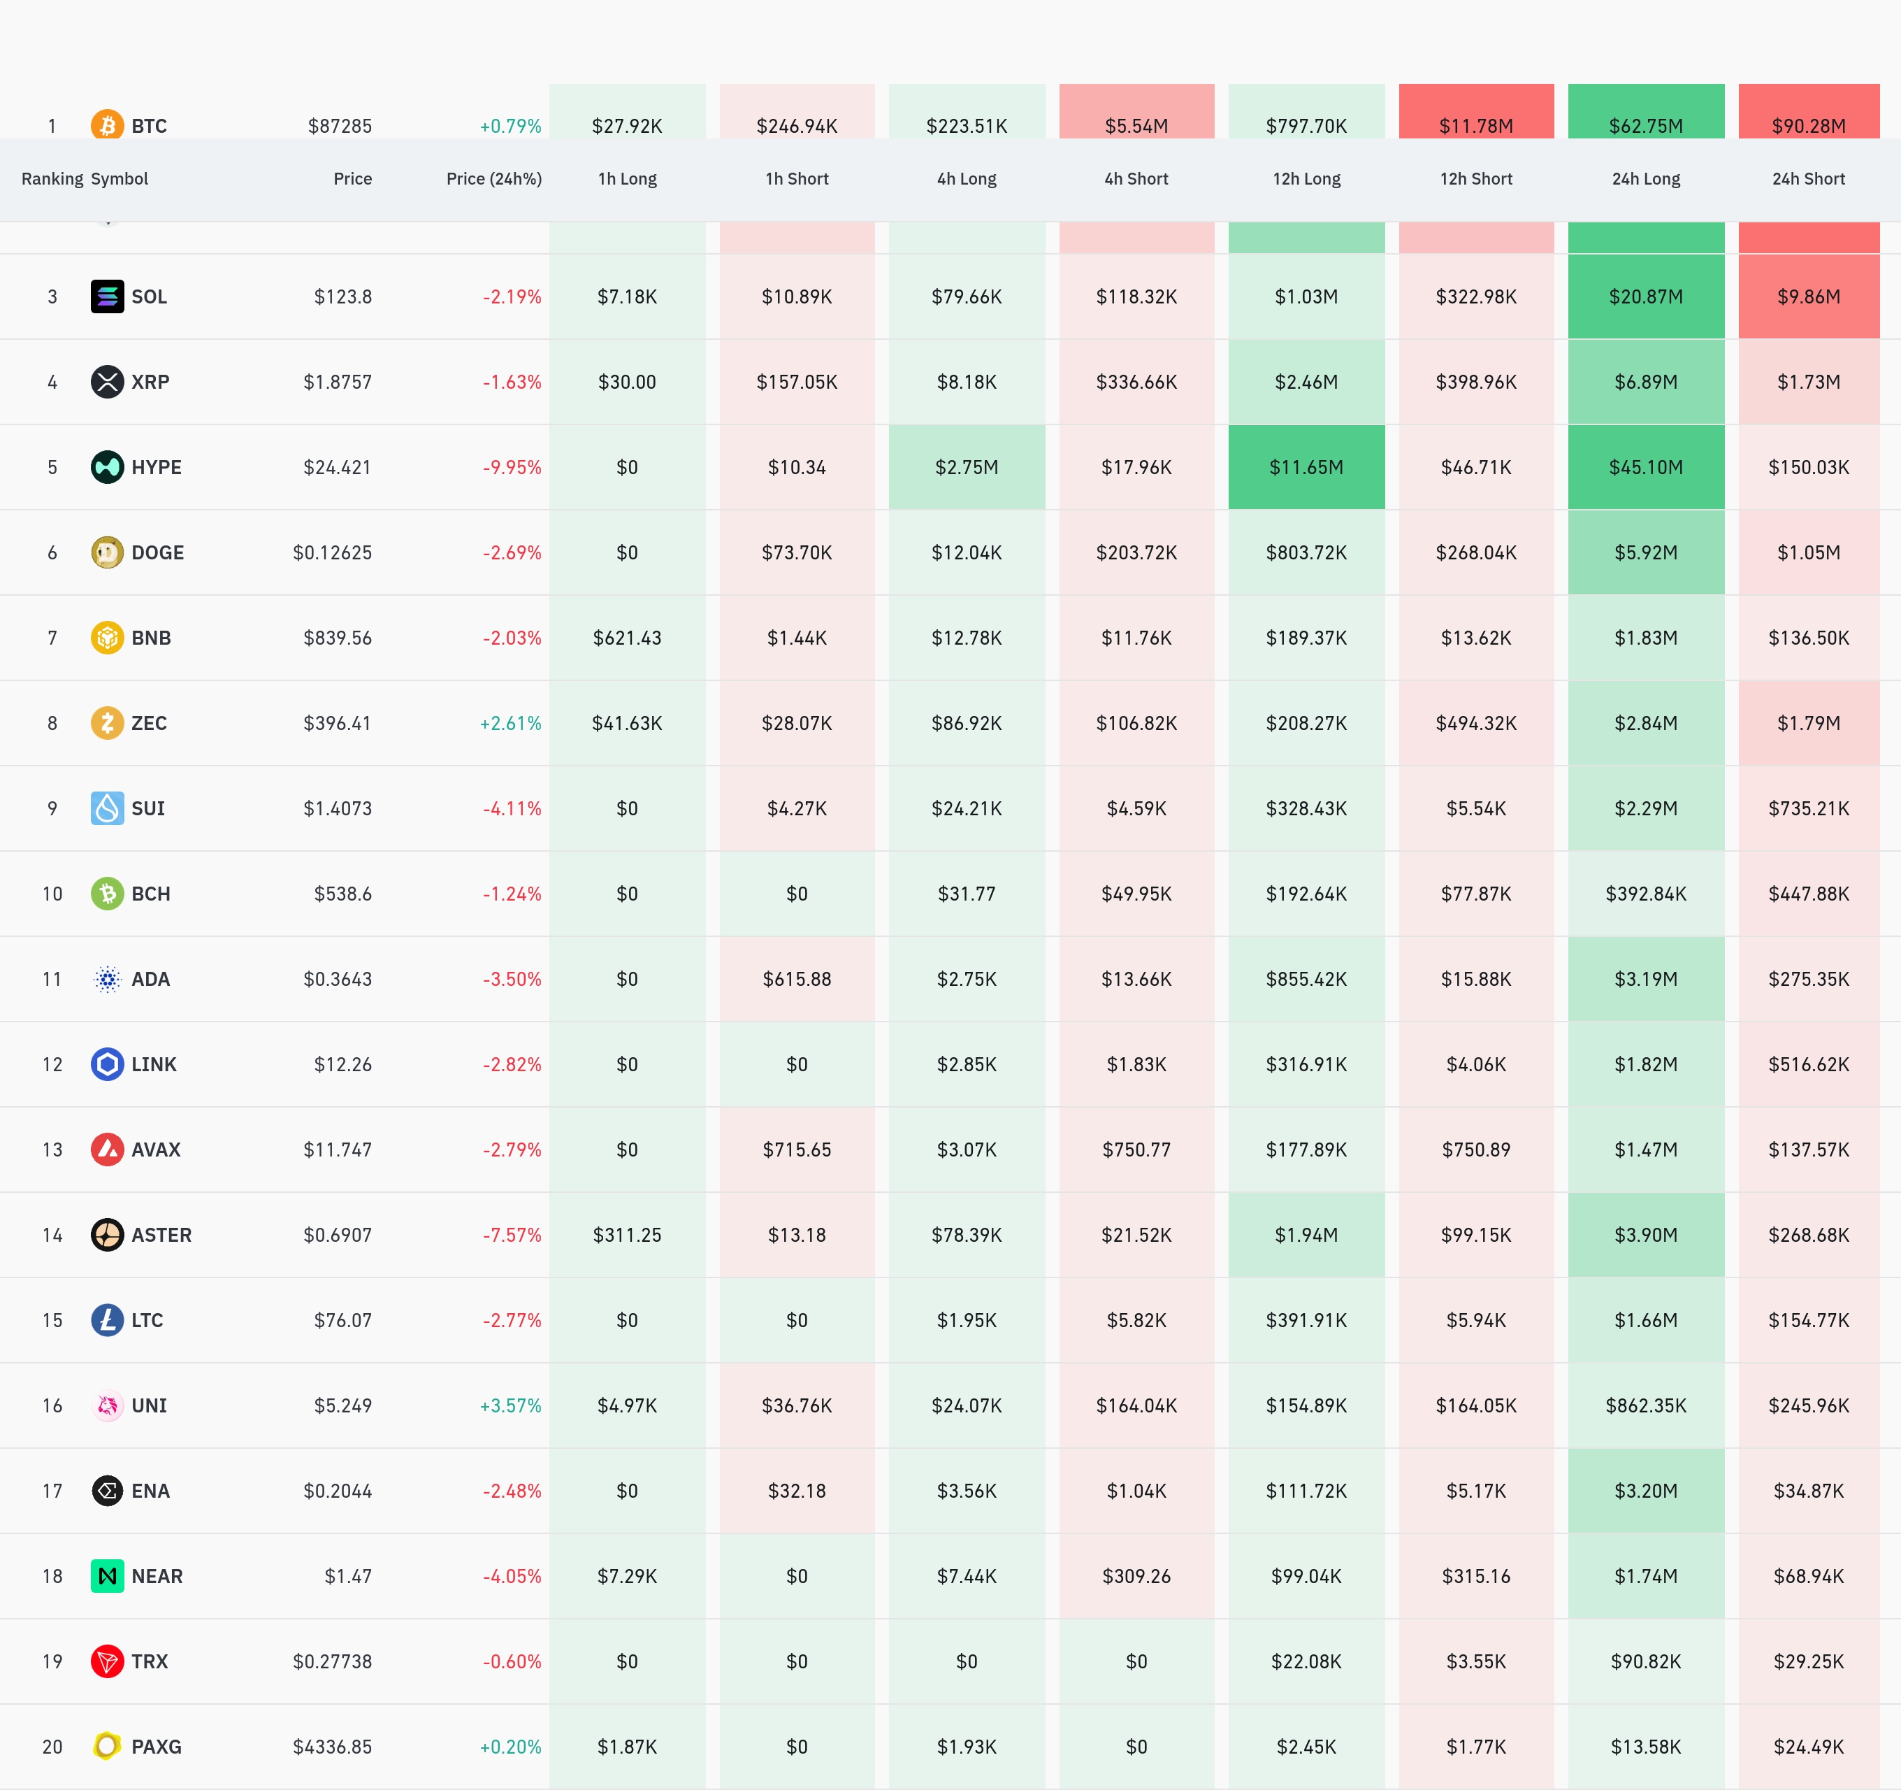Screen dimensions: 1901x1790
Task: Open the AVAX symbol link
Action: [x=156, y=1150]
